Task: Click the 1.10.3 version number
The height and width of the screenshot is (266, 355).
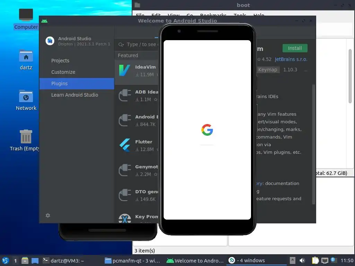Action: coord(290,70)
